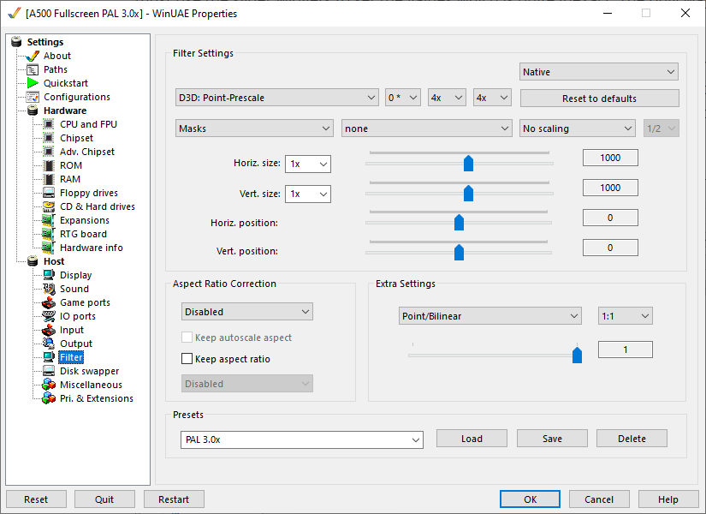The width and height of the screenshot is (706, 514).
Task: Click the CD & Hard drives icon
Action: point(49,206)
